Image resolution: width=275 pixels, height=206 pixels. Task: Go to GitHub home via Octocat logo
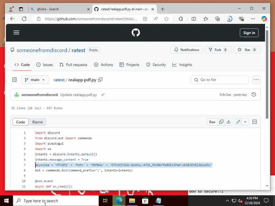coord(136,32)
